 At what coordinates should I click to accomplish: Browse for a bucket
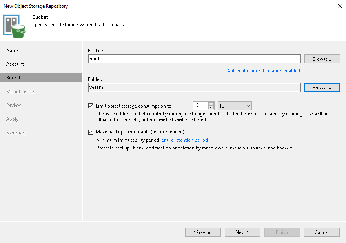pyautogui.click(x=322, y=59)
